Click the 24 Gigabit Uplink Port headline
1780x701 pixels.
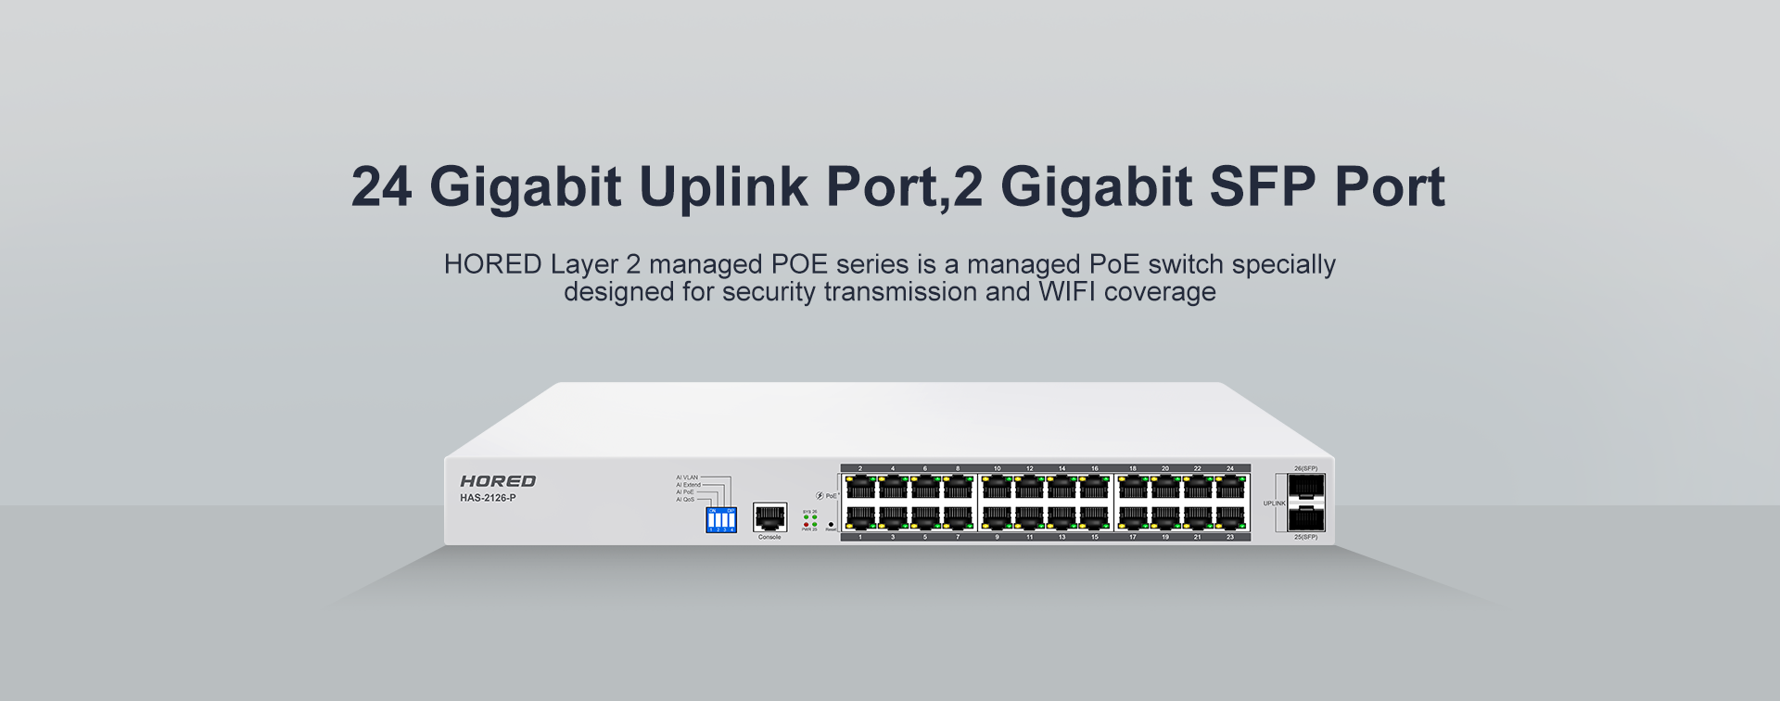tap(897, 186)
